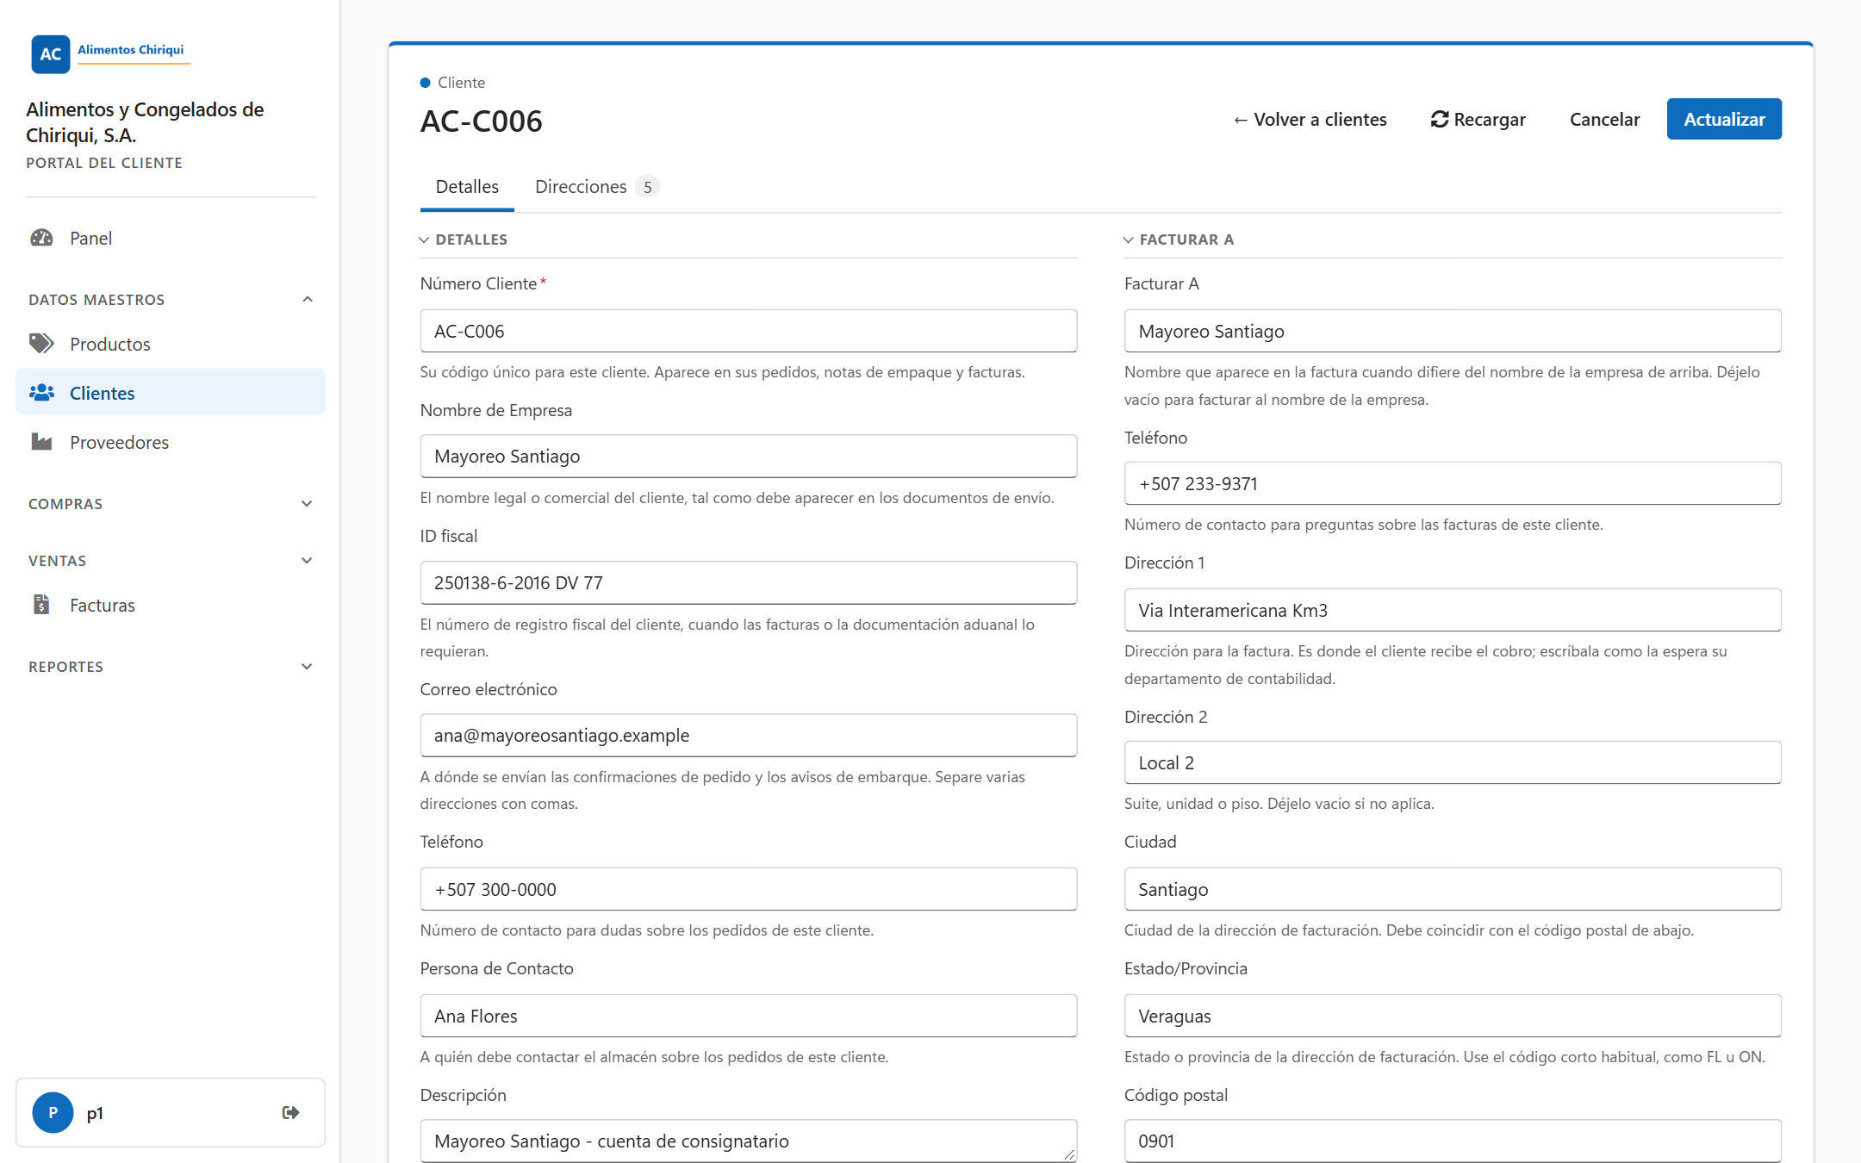1861x1163 pixels.
Task: Collapse the DETALLES fieldset
Action: pos(464,239)
